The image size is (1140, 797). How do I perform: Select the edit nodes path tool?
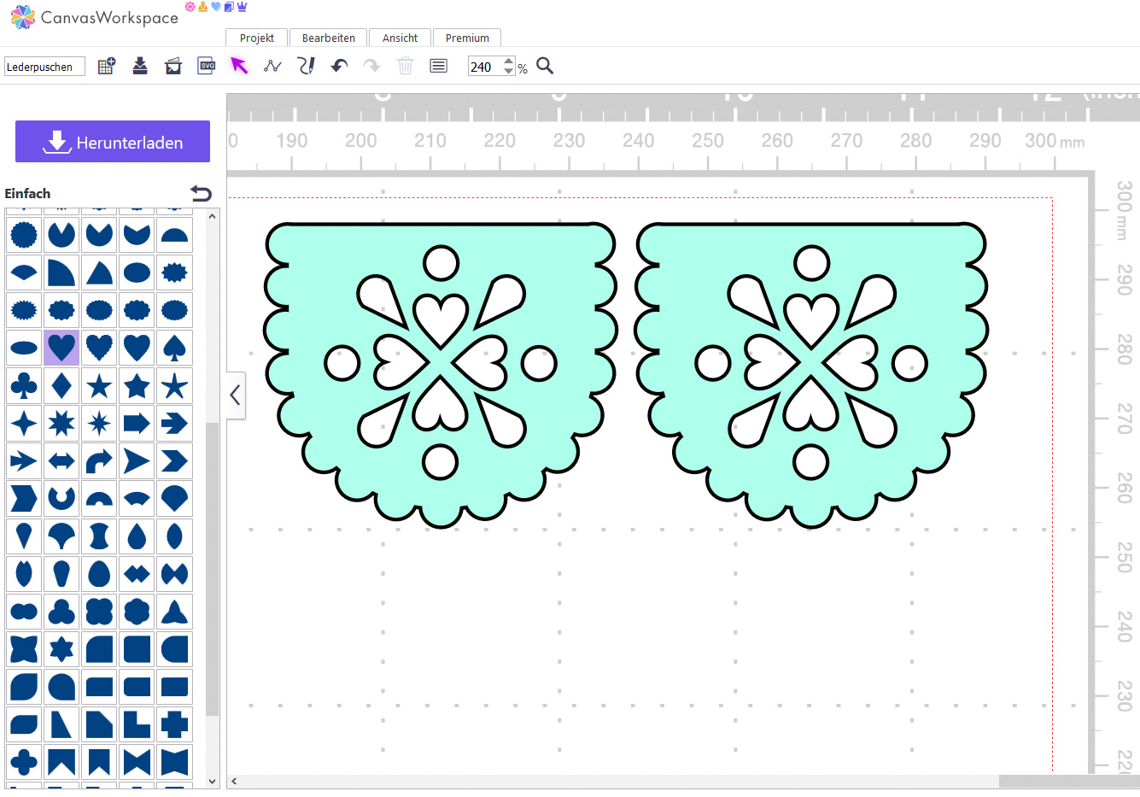click(272, 66)
